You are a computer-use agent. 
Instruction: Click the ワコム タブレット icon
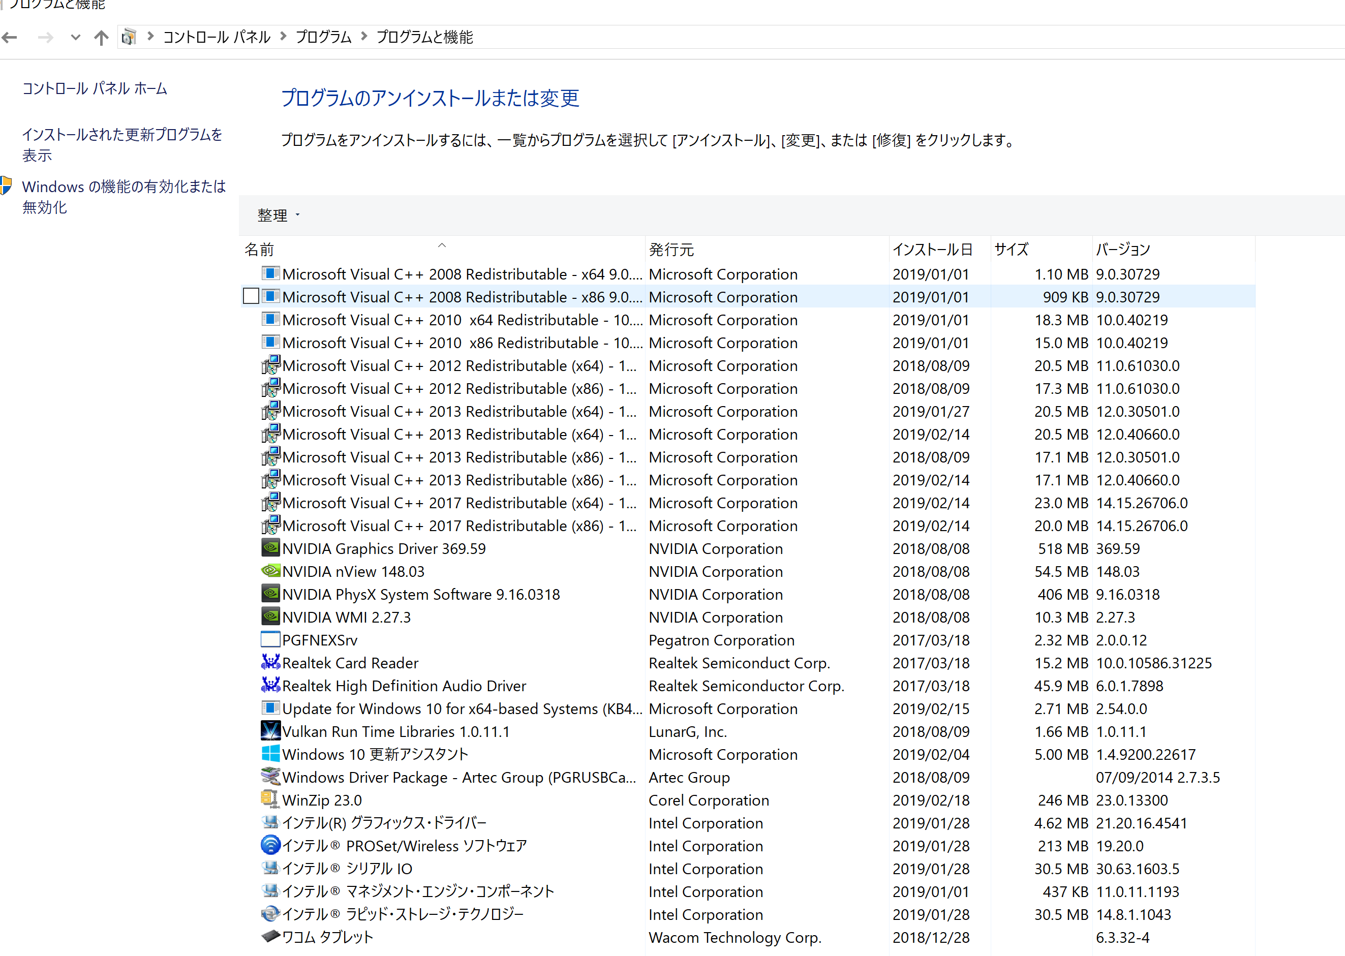tap(270, 936)
